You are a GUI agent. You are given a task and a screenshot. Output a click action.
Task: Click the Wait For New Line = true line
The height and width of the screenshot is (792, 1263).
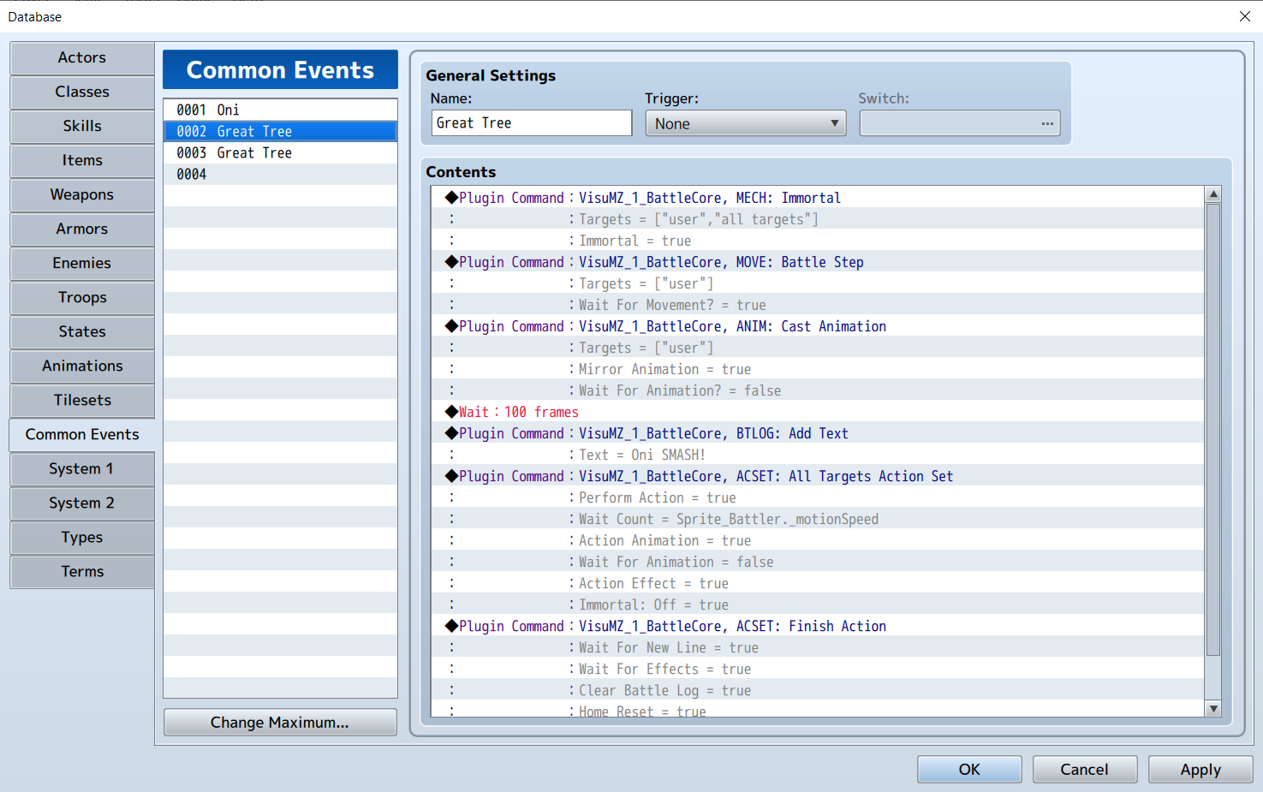point(818,647)
